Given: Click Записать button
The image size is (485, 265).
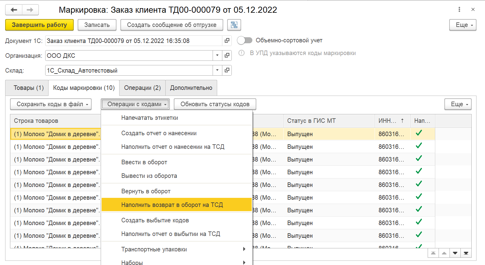Looking at the screenshot, I should click(97, 25).
